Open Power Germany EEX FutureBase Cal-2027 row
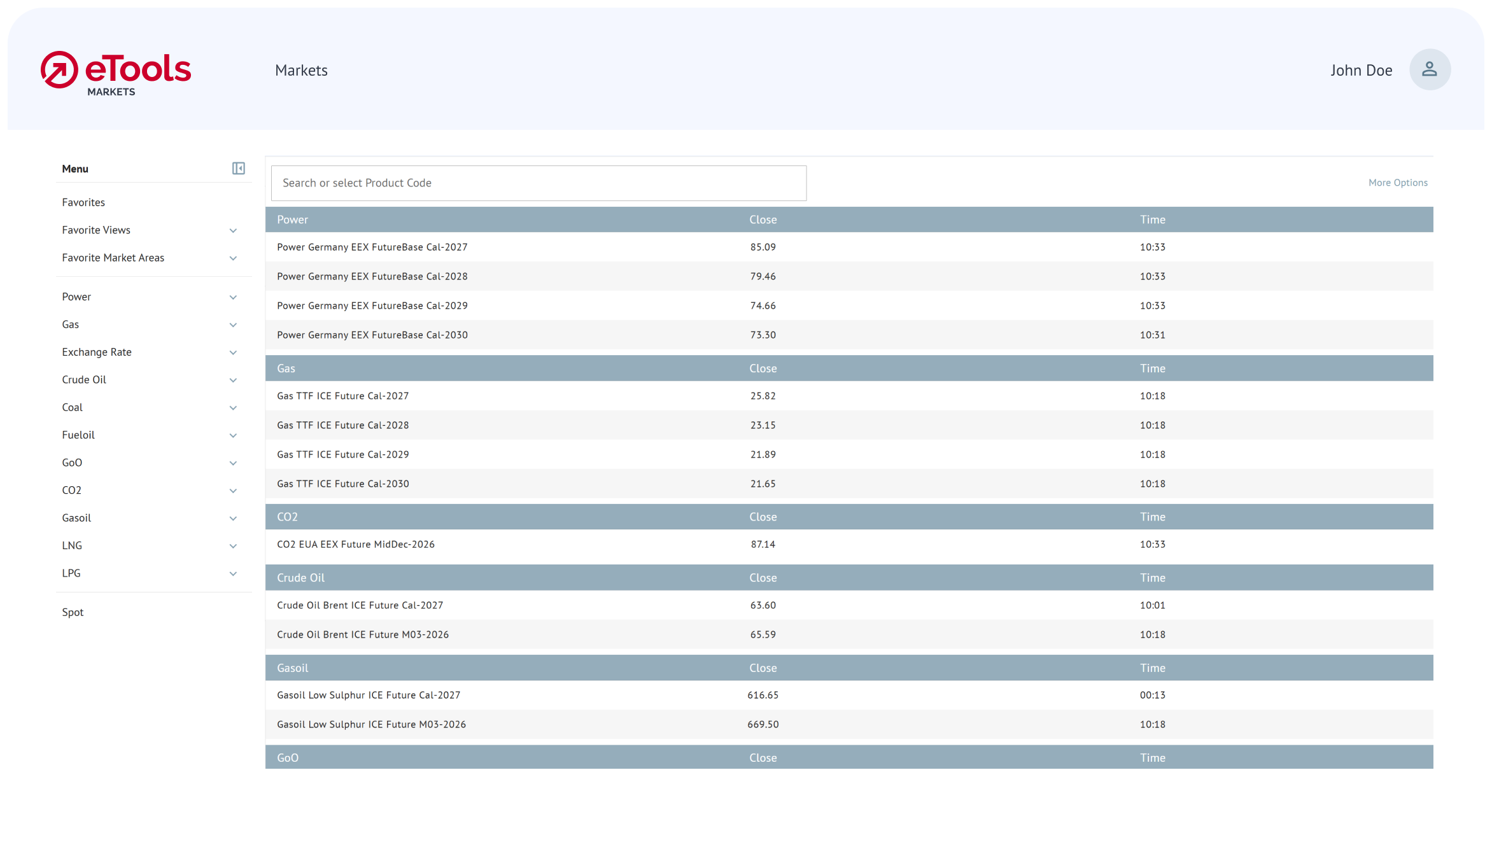Screen dimensions: 1492x847 372,247
